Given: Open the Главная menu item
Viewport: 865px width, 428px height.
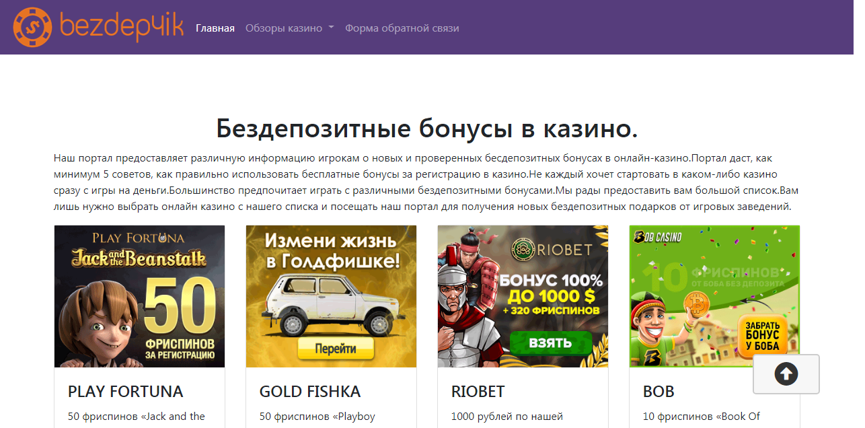Looking at the screenshot, I should [x=215, y=28].
